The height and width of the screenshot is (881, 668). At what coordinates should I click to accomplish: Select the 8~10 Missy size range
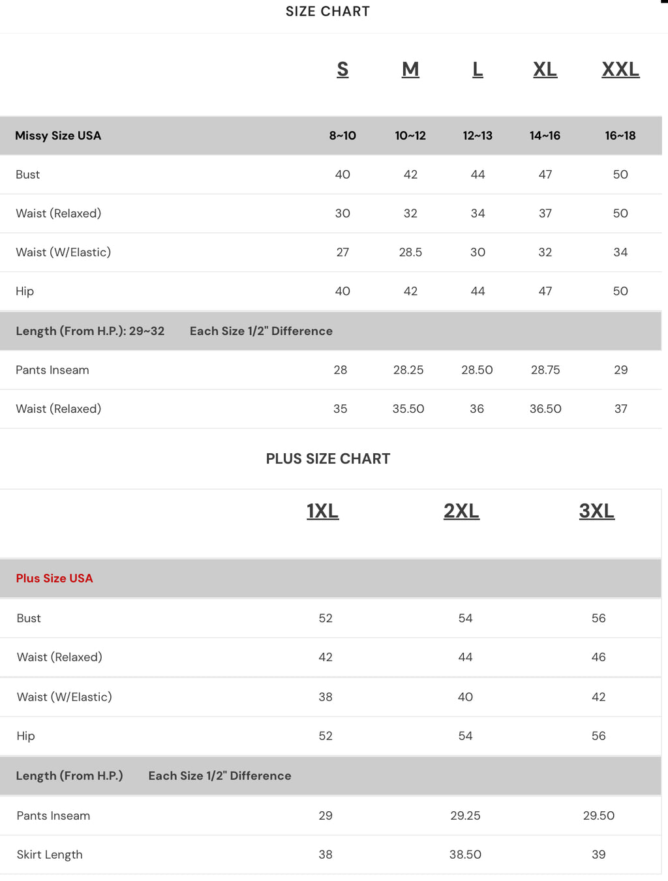[x=342, y=136]
